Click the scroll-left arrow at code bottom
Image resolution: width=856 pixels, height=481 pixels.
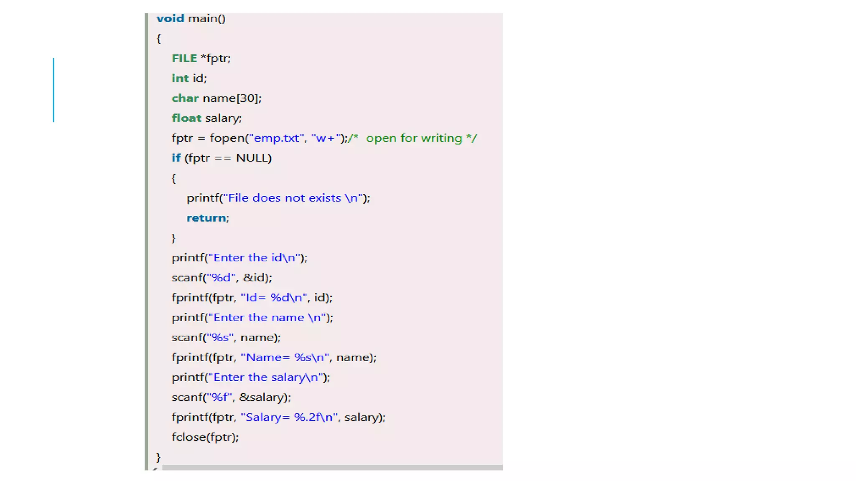(x=155, y=468)
